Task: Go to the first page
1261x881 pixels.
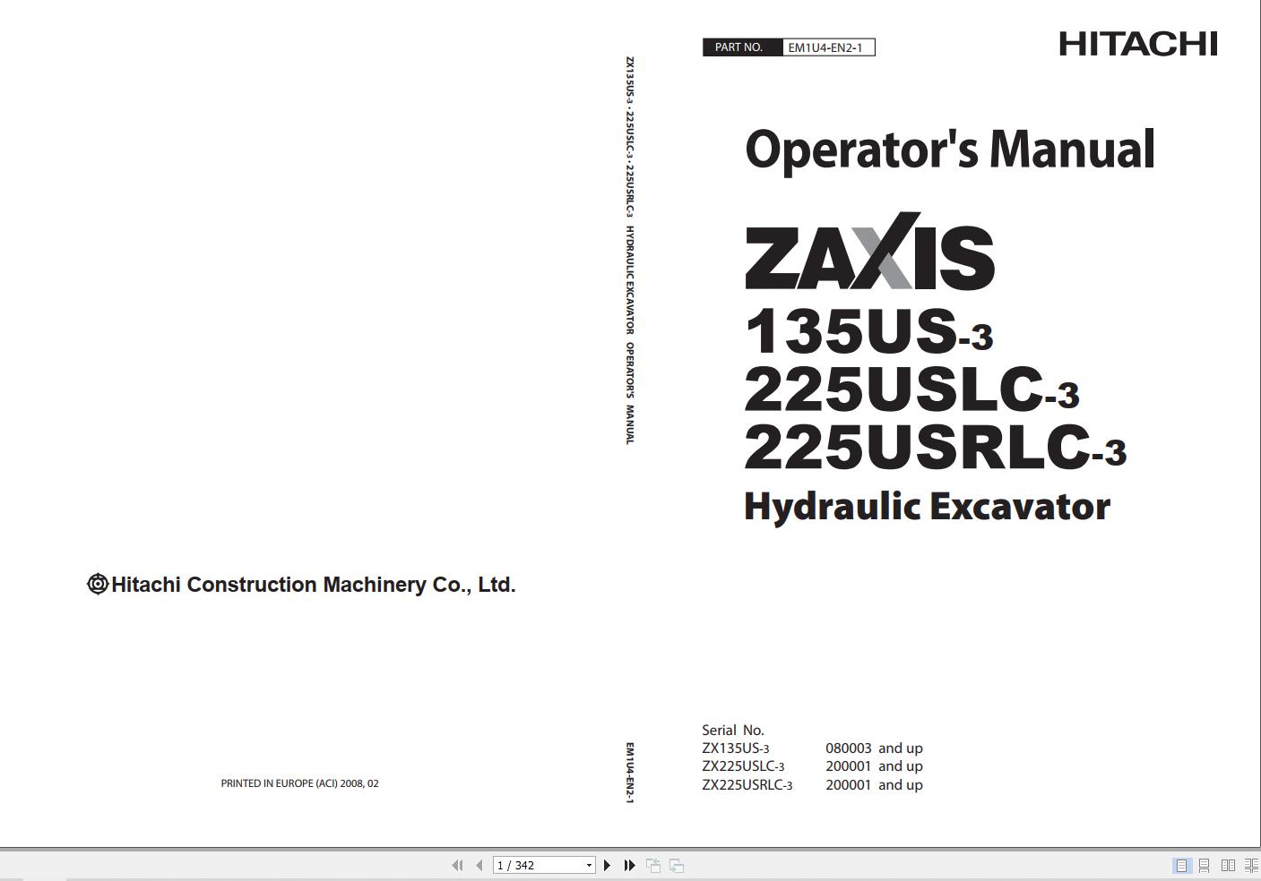Action: (x=457, y=865)
